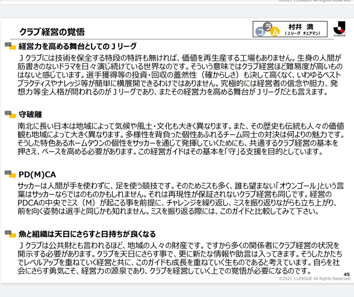This screenshot has width=354, height=297.
Task: Click speech bubble icon beside 魚と組織は天日にさらす
Action: click(x=10, y=234)
